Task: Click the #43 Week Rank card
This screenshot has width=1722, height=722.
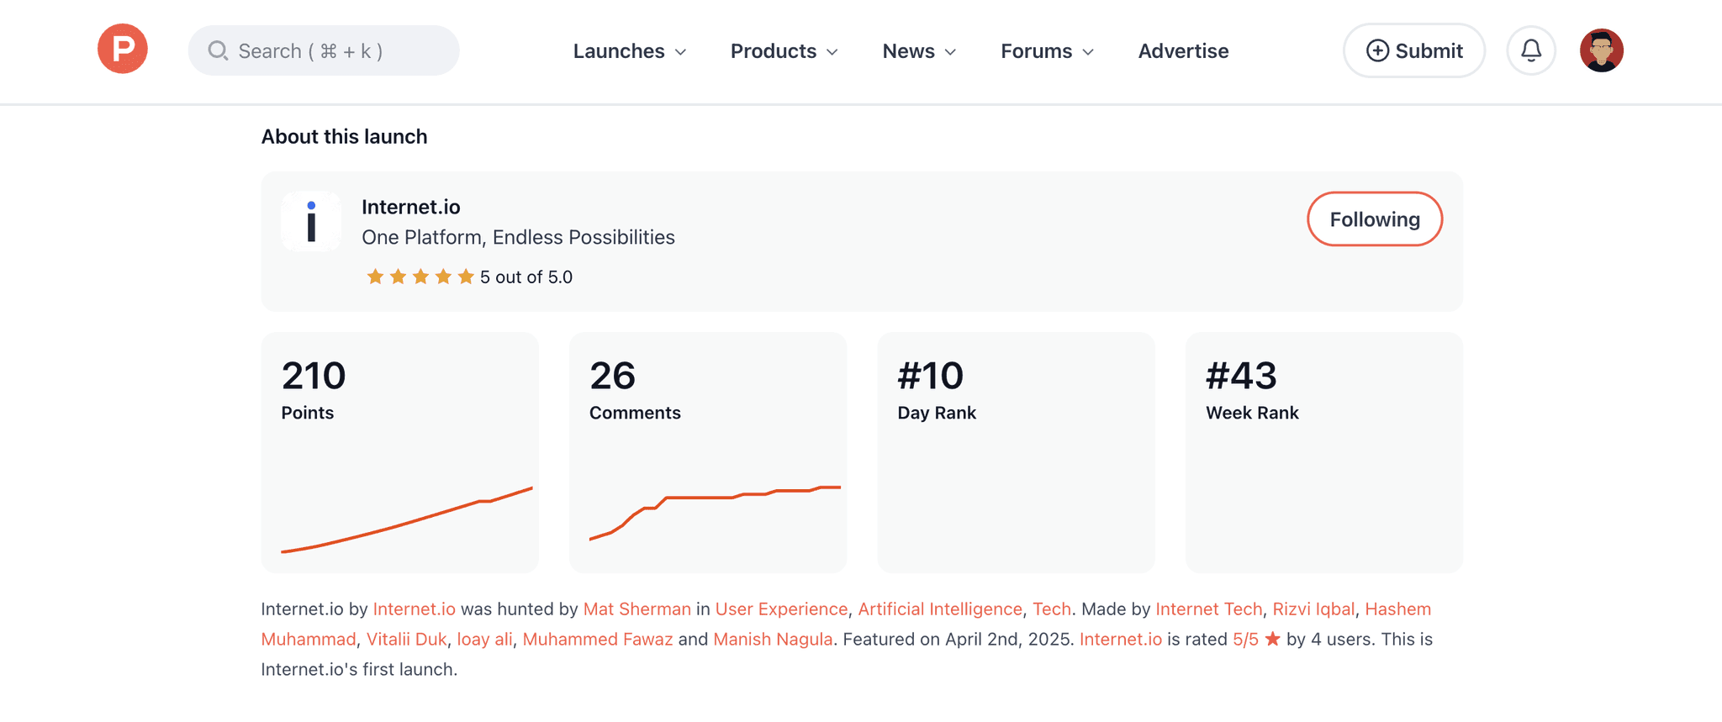Action: (x=1324, y=452)
